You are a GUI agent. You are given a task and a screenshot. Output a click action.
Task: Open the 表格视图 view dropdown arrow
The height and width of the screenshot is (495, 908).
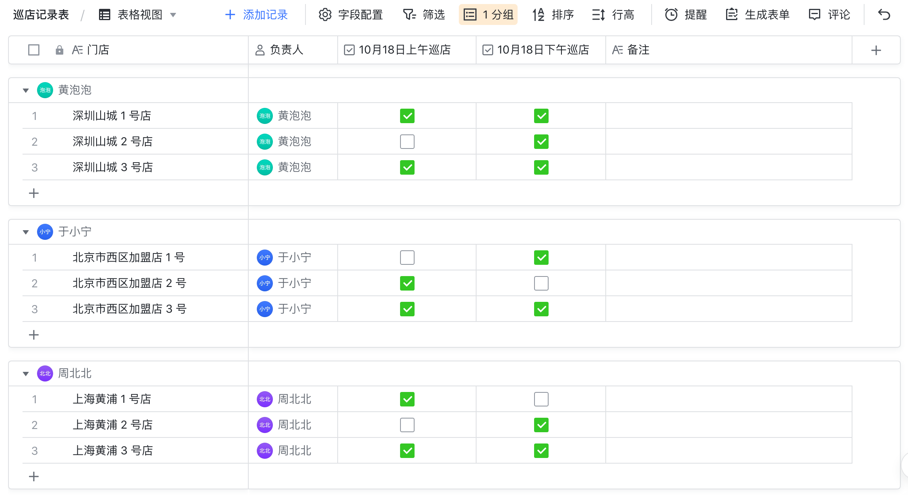173,14
